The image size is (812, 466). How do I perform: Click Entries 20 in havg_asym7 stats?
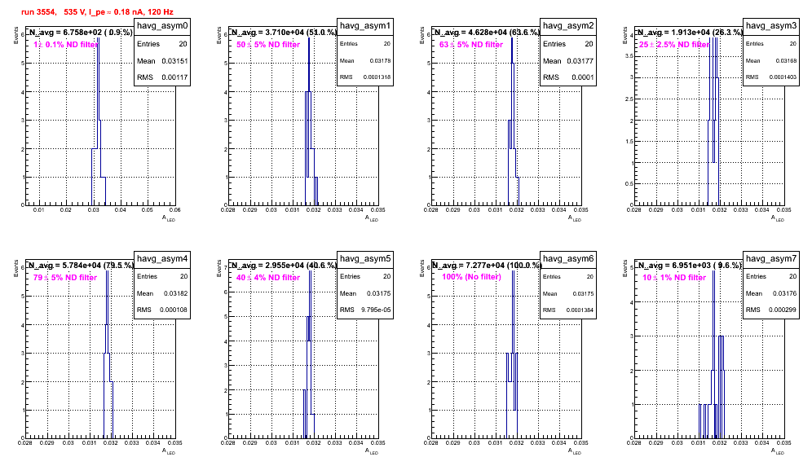771,276
